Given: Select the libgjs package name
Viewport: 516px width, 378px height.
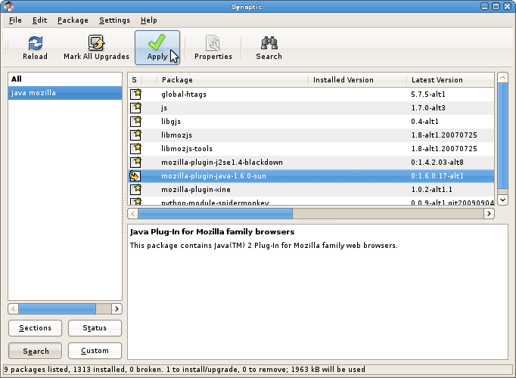Looking at the screenshot, I should (x=171, y=122).
